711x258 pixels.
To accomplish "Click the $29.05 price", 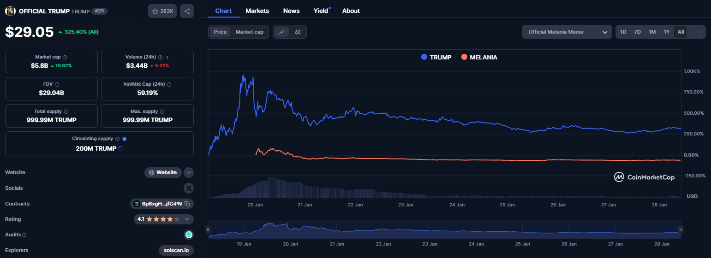I will tap(29, 32).
